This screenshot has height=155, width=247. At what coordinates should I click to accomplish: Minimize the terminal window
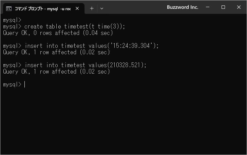(208, 7)
